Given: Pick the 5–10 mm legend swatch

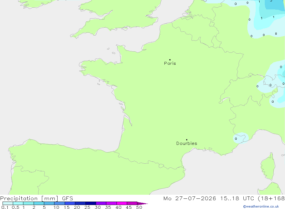Looking at the screenshot, I should point(49,203).
